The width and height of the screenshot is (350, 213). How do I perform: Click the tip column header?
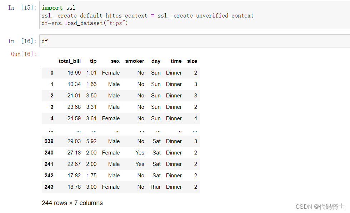(93, 61)
